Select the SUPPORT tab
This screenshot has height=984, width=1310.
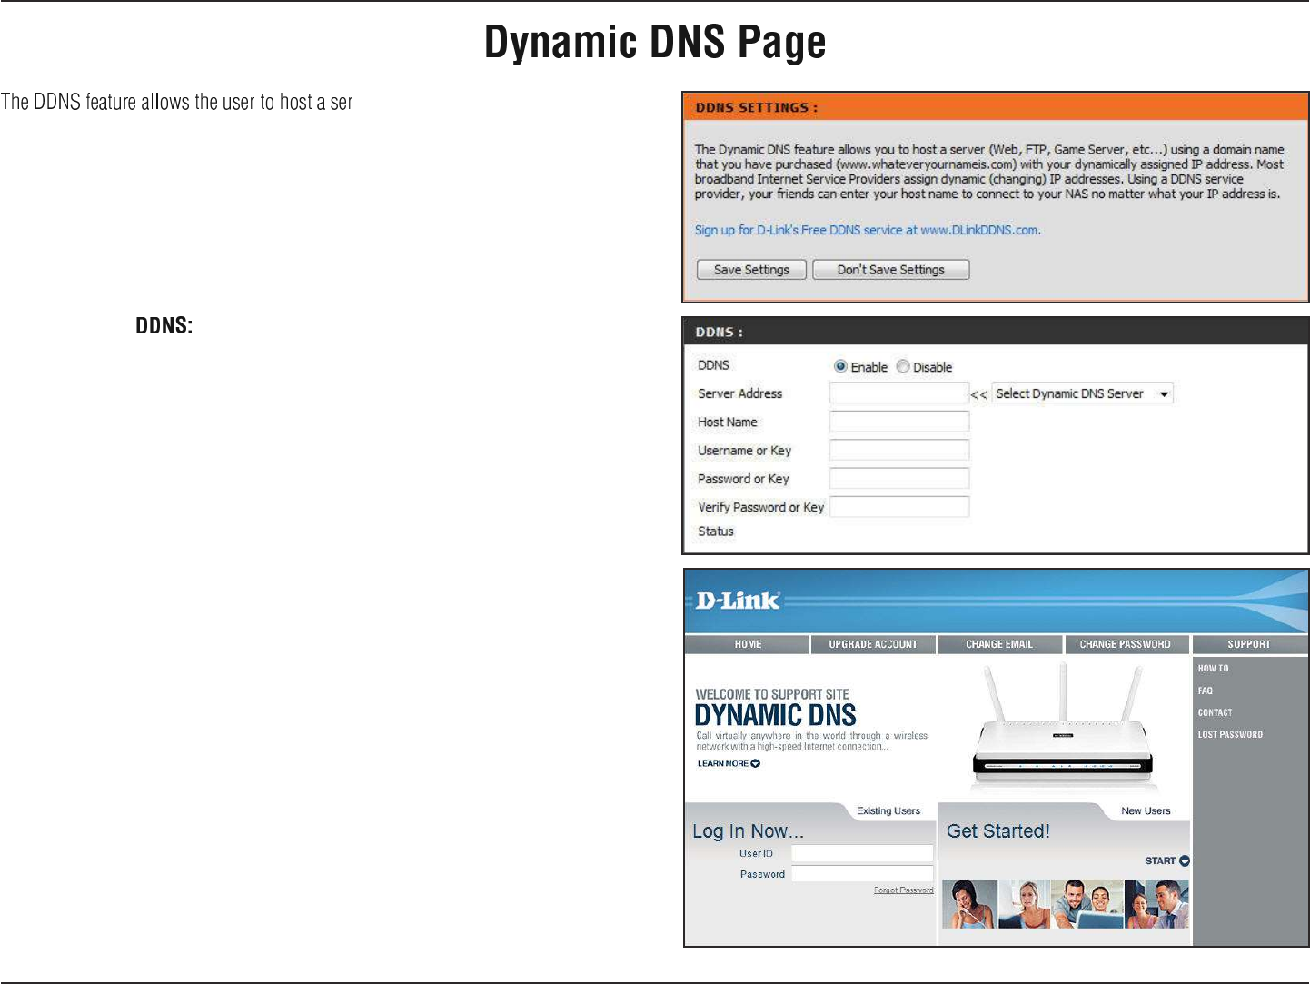pyautogui.click(x=1249, y=644)
